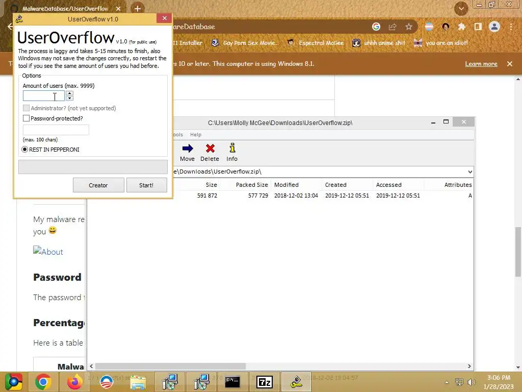The image size is (522, 392).
Task: Enable the Password-protected checkbox
Action: 26,118
